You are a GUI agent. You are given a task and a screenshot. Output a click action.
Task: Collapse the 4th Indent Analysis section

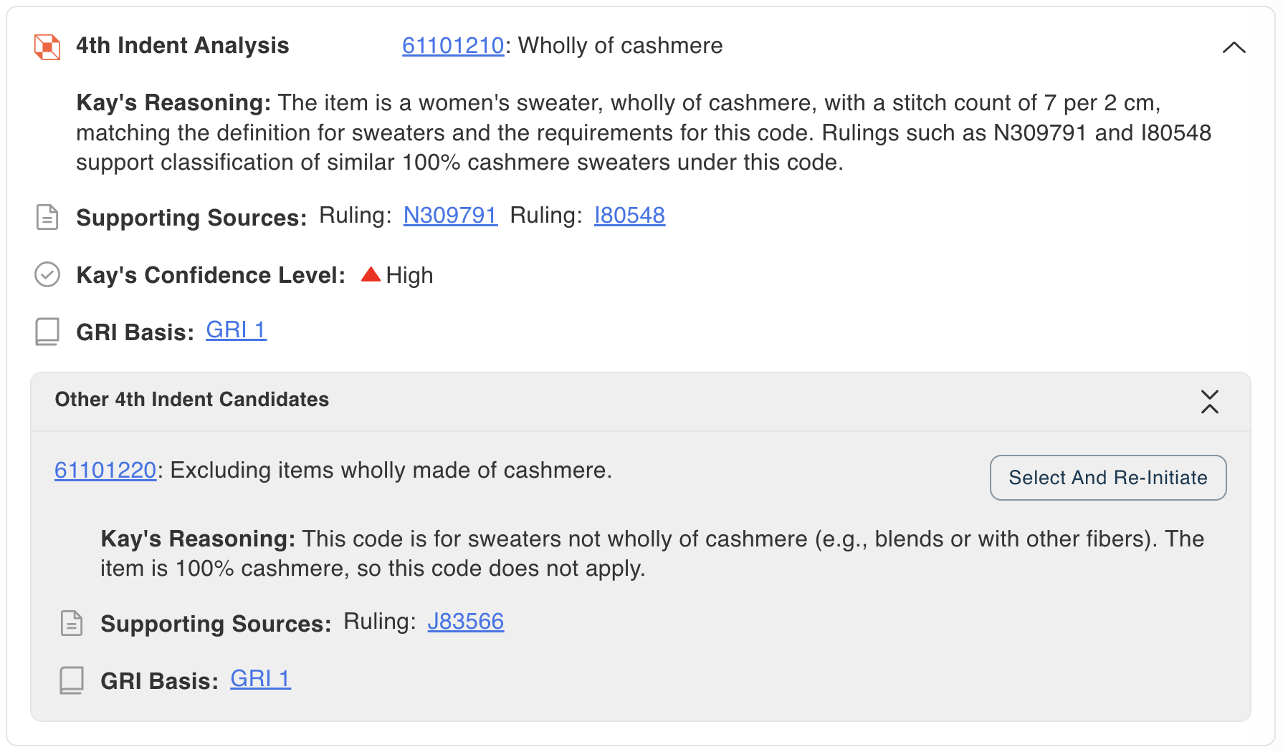click(1234, 47)
